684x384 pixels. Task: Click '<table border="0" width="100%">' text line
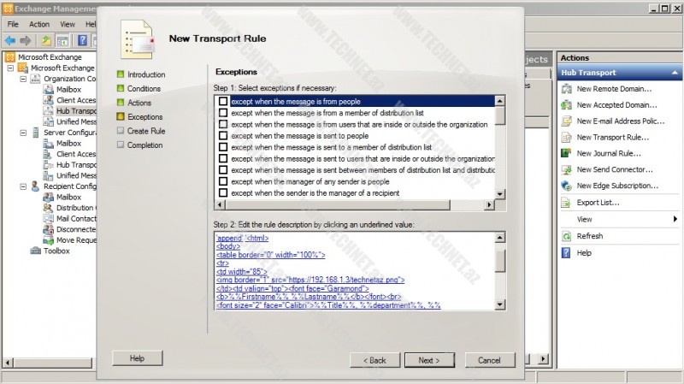click(x=270, y=255)
